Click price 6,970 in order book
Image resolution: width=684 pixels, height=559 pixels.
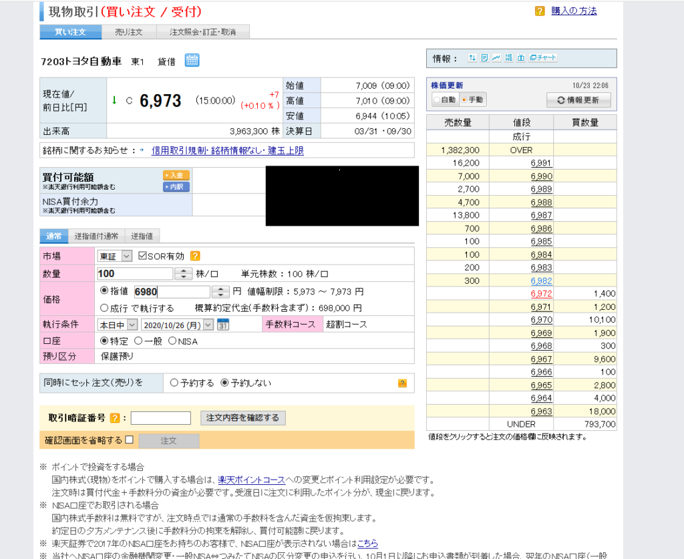click(x=541, y=320)
